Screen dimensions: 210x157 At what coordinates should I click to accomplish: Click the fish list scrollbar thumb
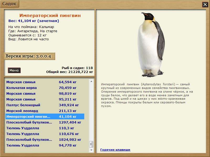click(x=91, y=144)
